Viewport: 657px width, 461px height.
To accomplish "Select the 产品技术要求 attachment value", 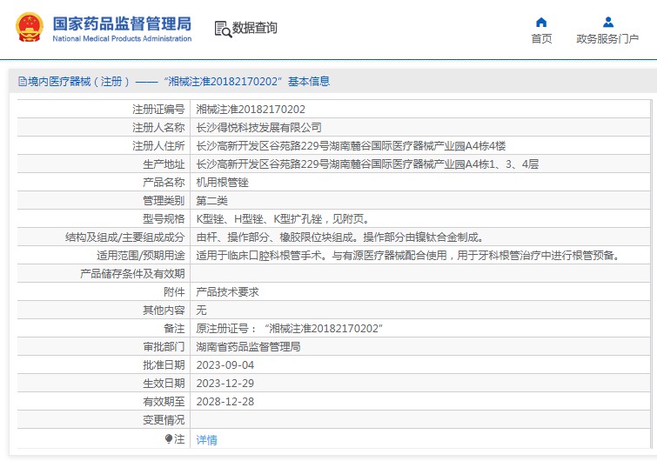I will pos(227,292).
